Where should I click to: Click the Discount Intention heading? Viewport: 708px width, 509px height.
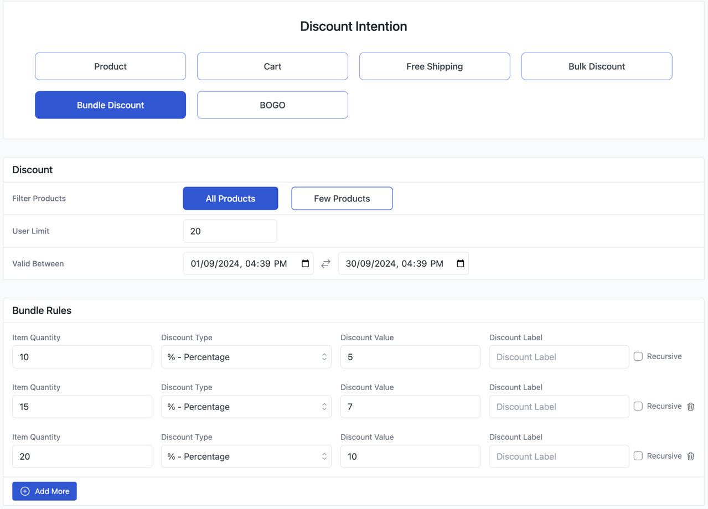click(354, 27)
